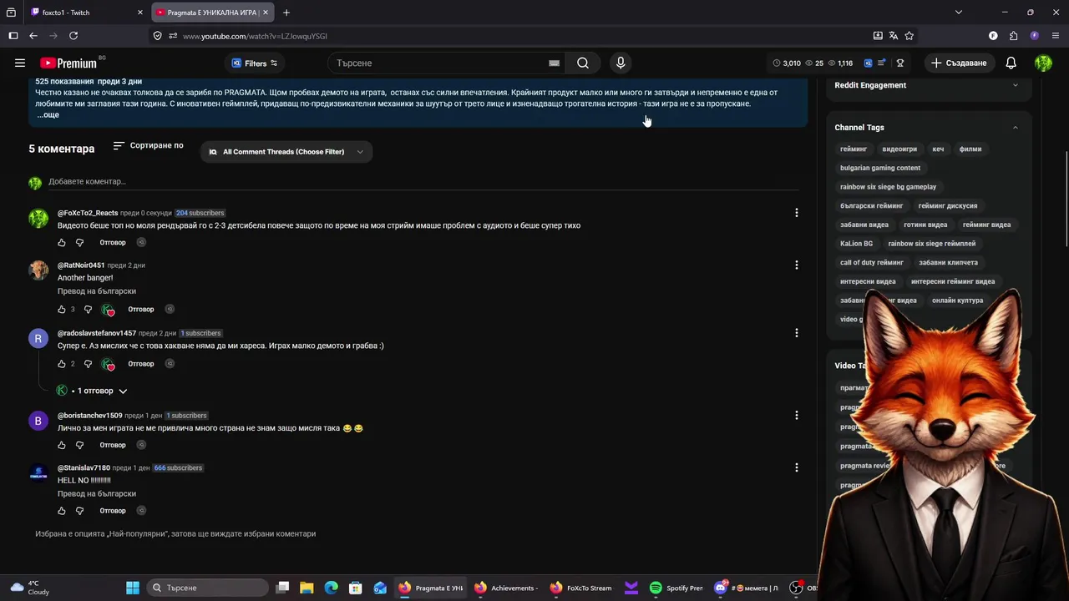Viewport: 1069px width, 601px height.
Task: Open the vidIQ trophy achievements icon
Action: (900, 63)
